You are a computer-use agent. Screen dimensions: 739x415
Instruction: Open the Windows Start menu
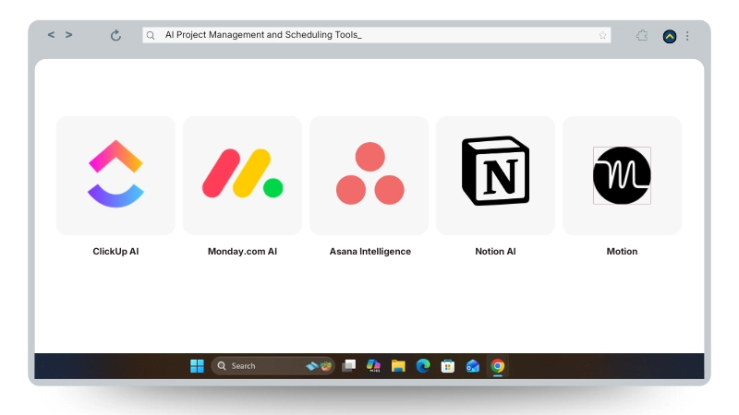tap(197, 365)
